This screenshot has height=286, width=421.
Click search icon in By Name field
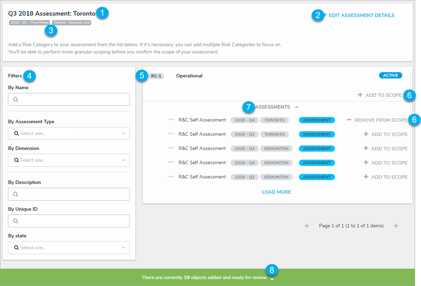(x=16, y=100)
